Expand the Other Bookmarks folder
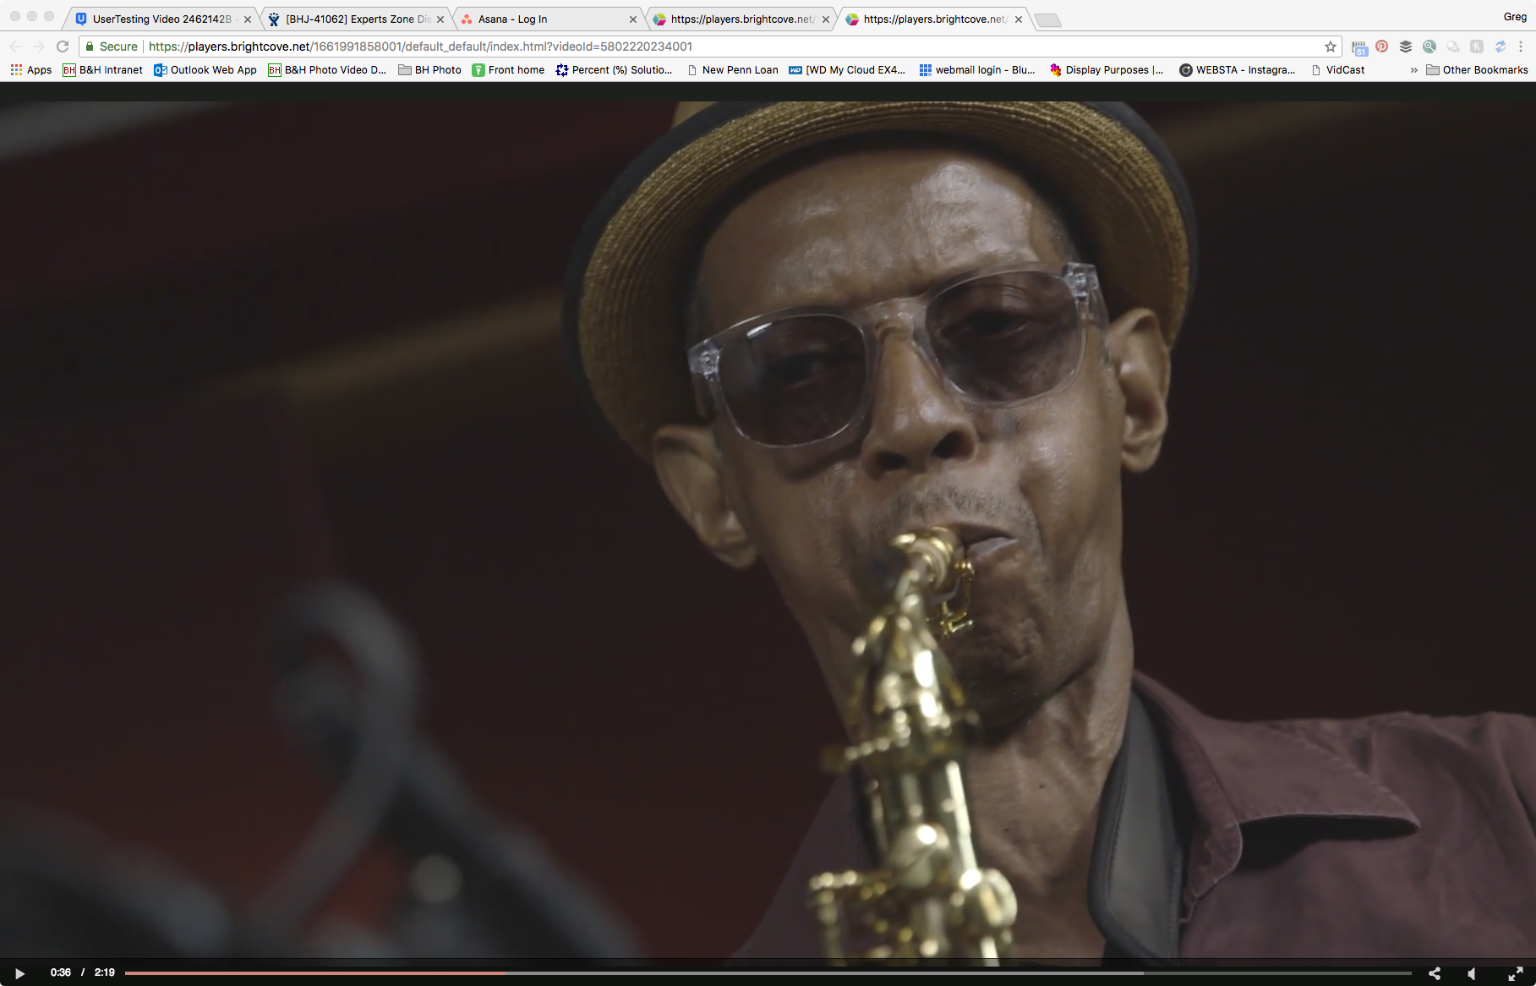1536x986 pixels. (x=1477, y=70)
